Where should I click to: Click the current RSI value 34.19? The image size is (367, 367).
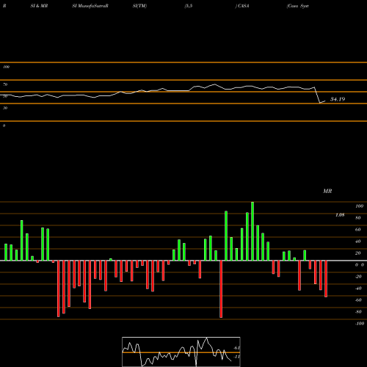pyautogui.click(x=338, y=99)
